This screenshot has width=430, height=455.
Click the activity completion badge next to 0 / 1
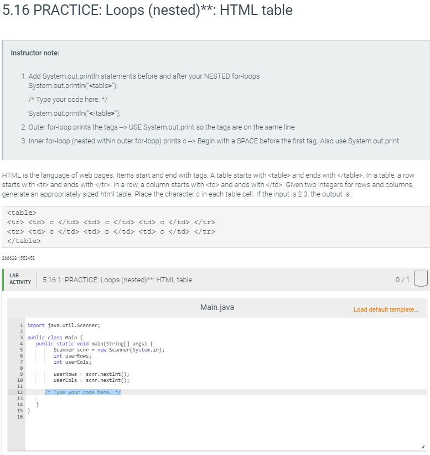coord(421,279)
